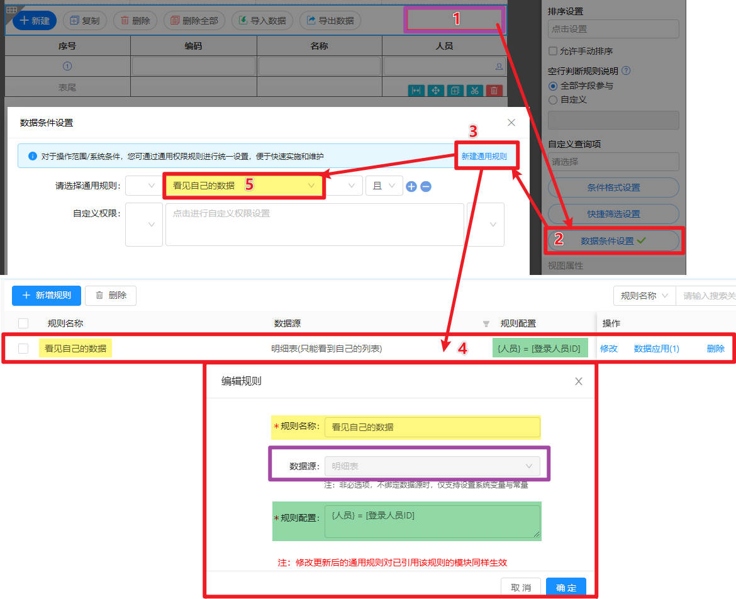This screenshot has height=599, width=736.
Task: Click the 复制 toolbar button
Action: [85, 21]
